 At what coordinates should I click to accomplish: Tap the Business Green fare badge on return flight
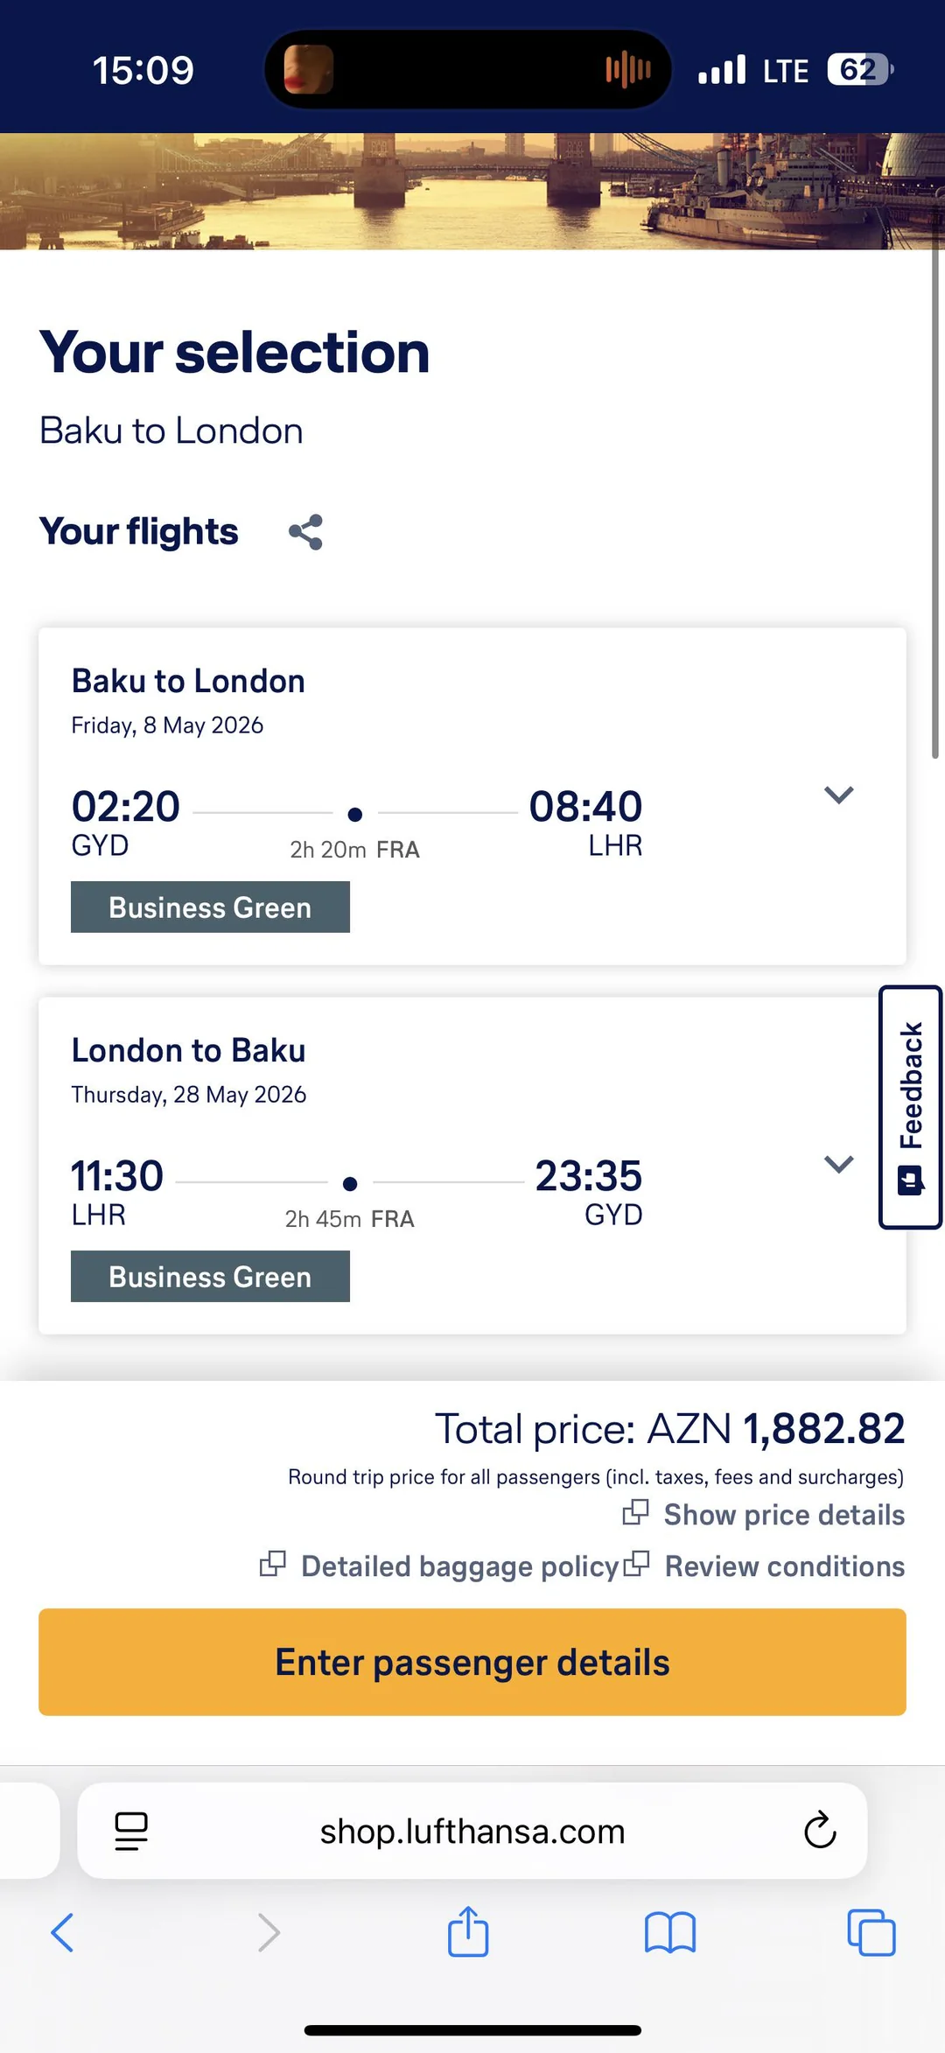point(210,1277)
